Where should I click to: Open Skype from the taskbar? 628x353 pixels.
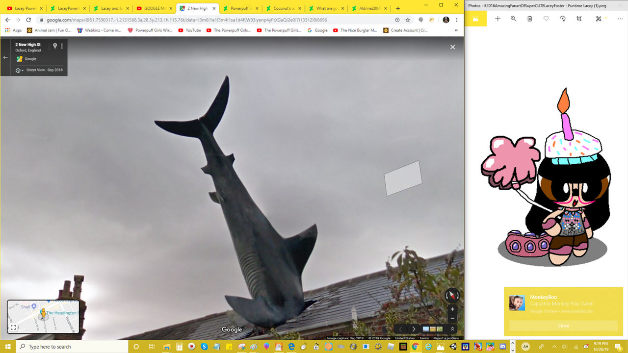coord(204,347)
